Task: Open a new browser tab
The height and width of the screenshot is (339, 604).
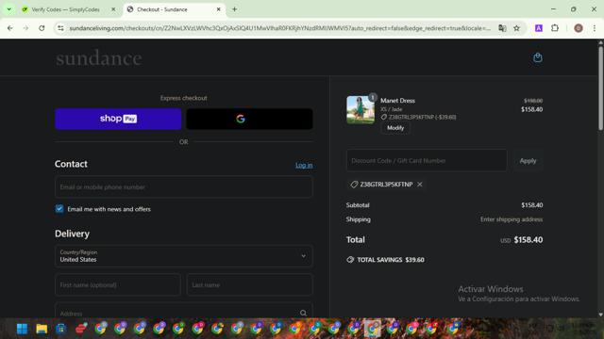Action: click(234, 9)
